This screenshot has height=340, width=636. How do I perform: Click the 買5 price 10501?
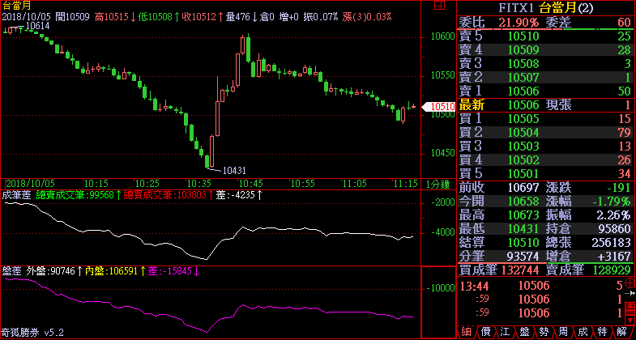523,173
